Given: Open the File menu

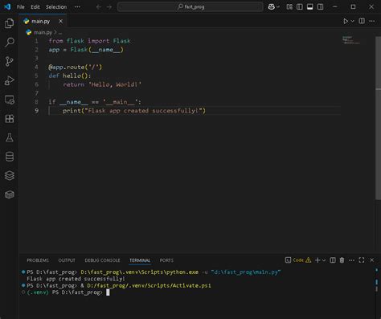Looking at the screenshot, I should [21, 7].
